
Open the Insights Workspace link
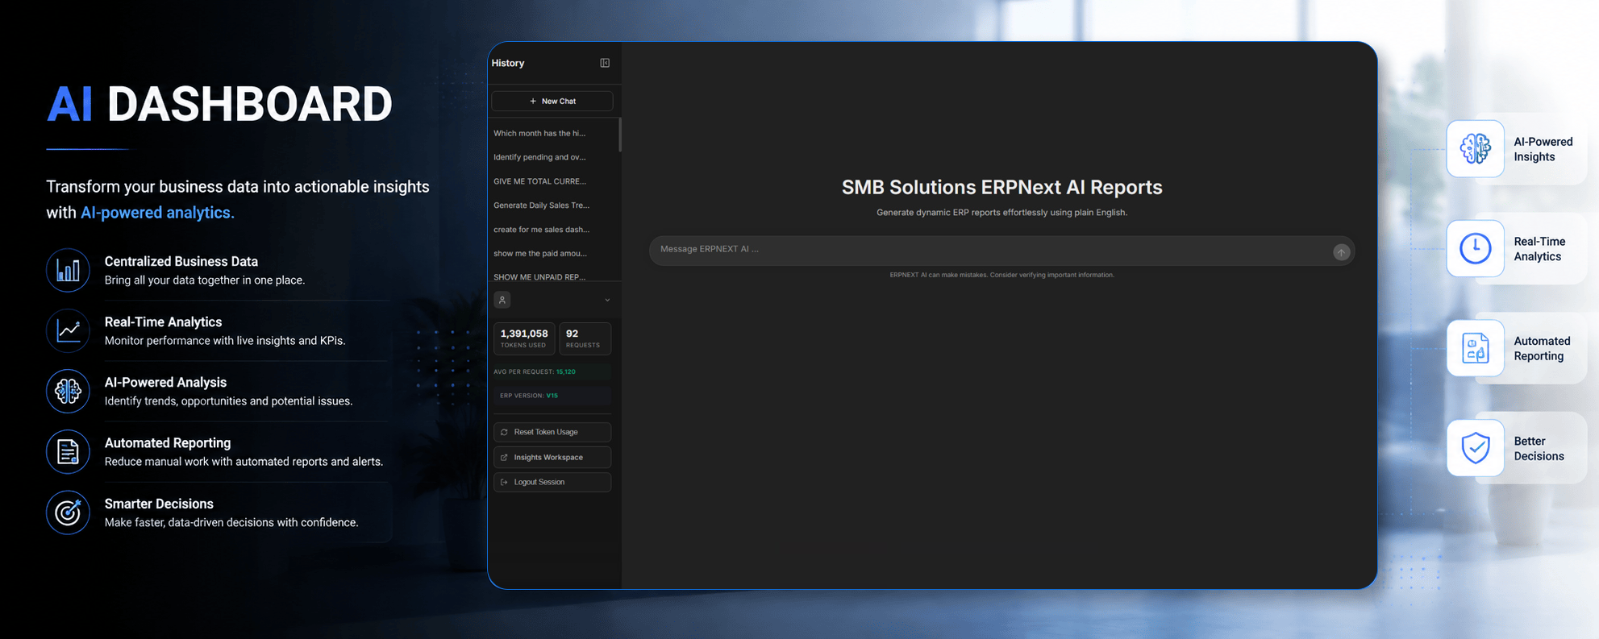552,457
